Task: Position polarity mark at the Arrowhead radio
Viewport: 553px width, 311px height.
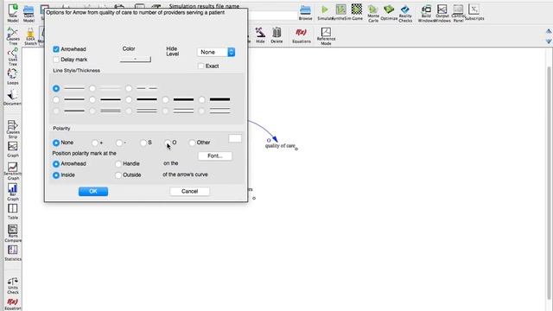Action: 56,164
